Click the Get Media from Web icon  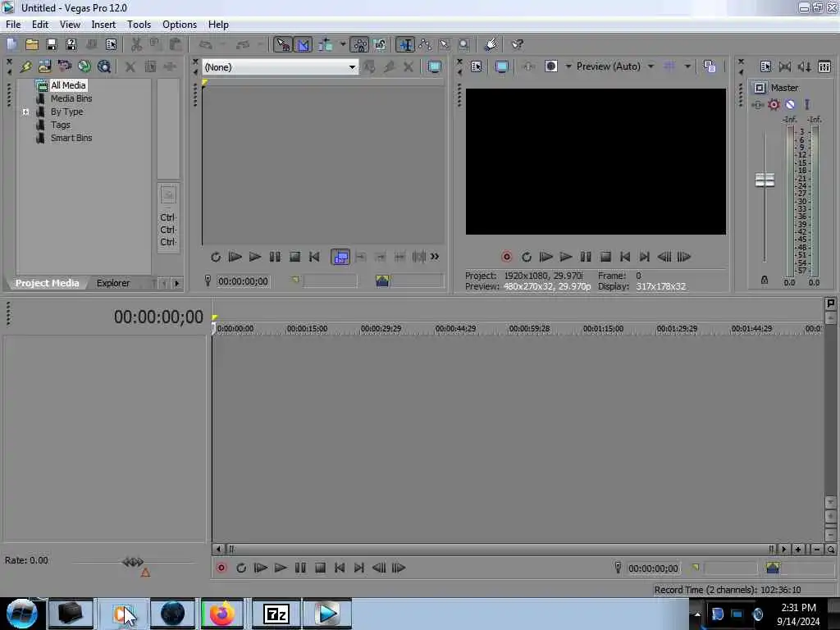(x=84, y=67)
